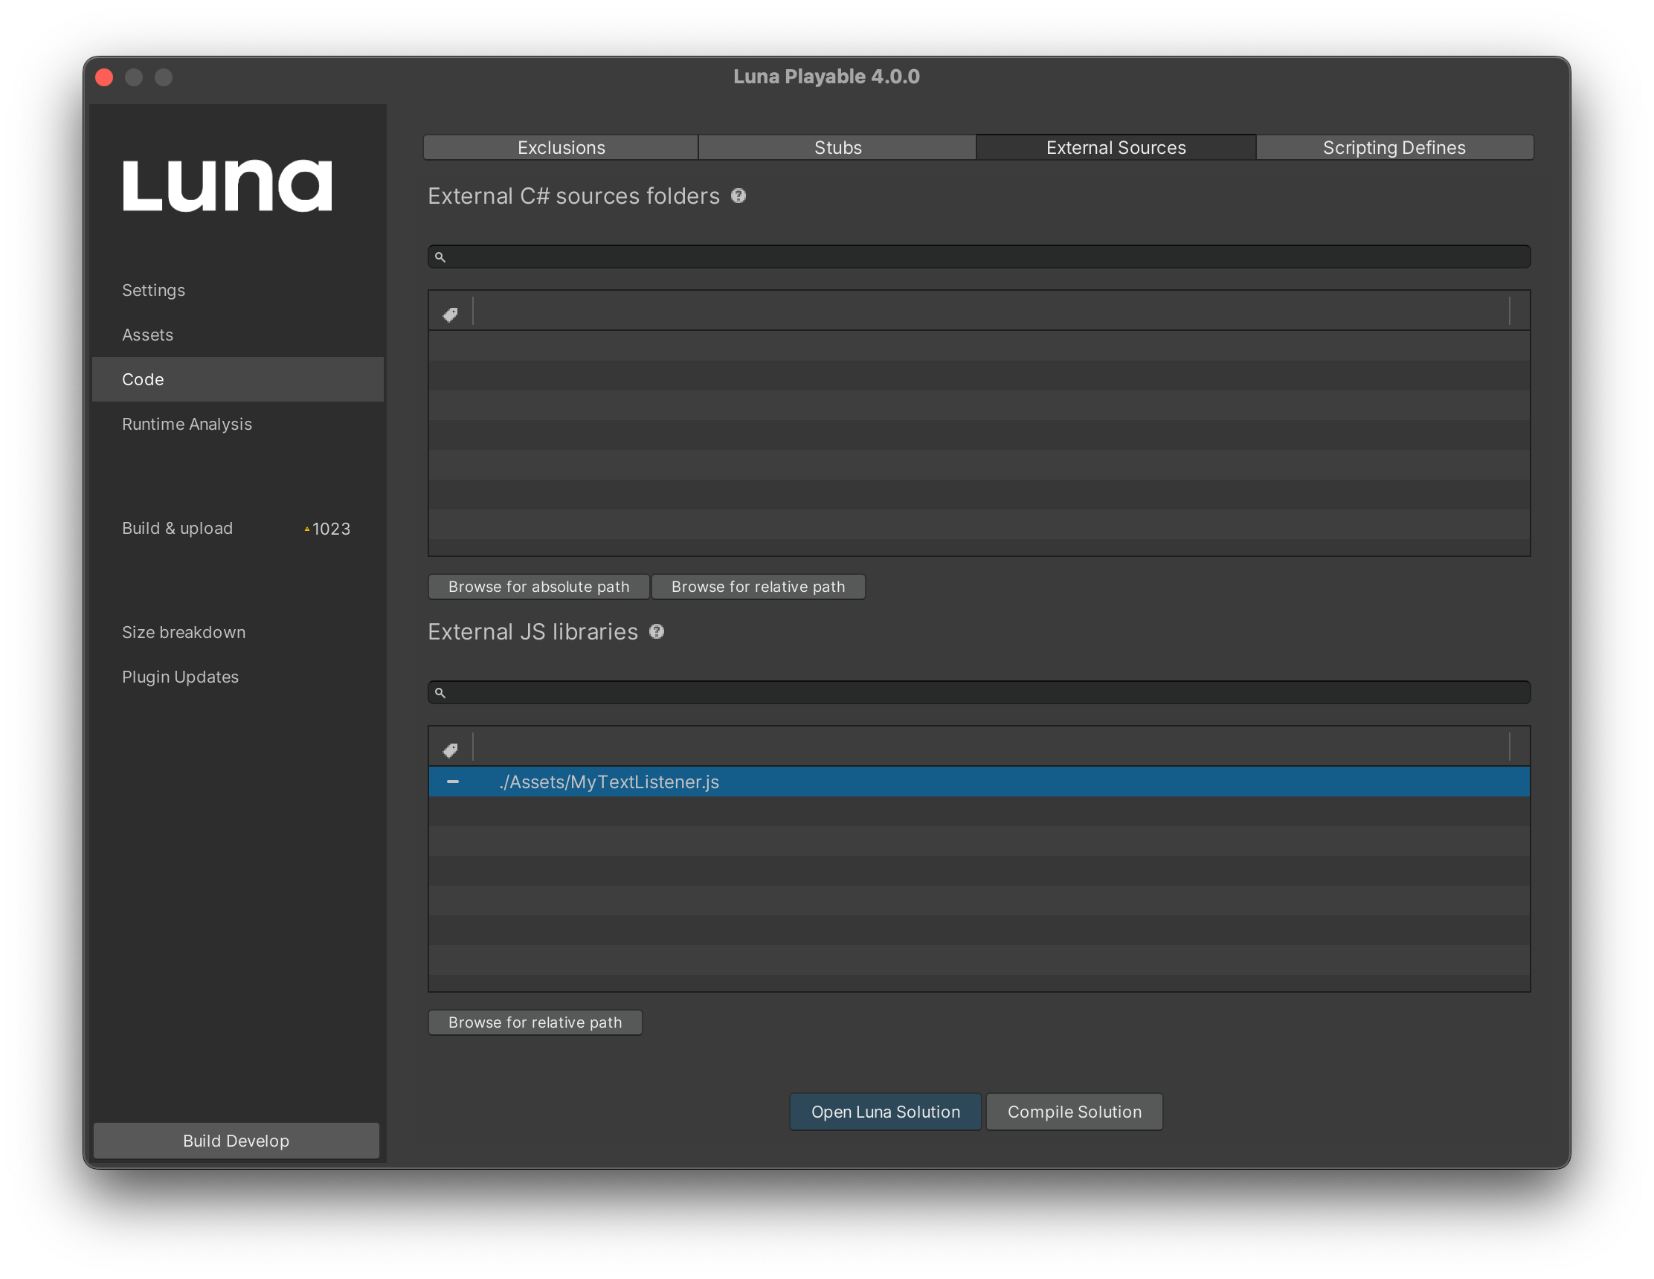Image resolution: width=1654 pixels, height=1279 pixels.
Task: Focus the JS libraries search field
Action: point(979,692)
